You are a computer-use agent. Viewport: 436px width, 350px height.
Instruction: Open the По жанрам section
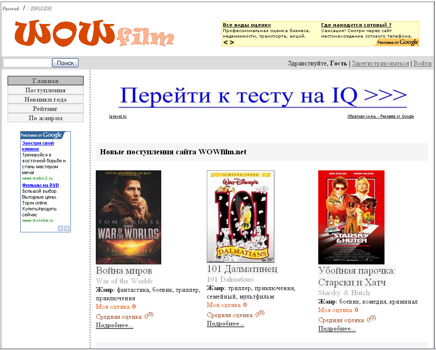(45, 118)
